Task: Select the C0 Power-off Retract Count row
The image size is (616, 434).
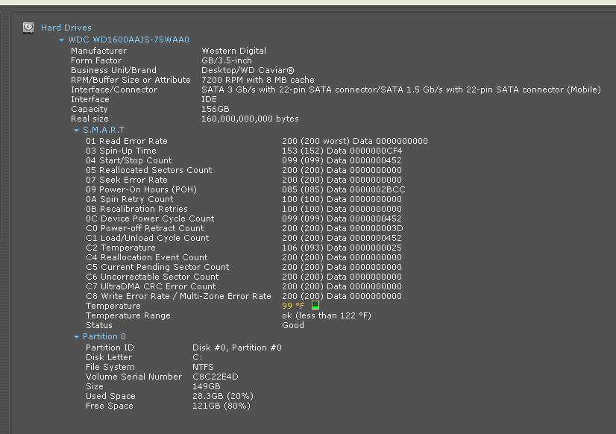Action: (x=245, y=228)
